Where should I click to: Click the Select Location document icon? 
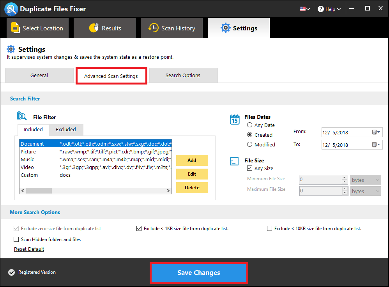(15, 28)
